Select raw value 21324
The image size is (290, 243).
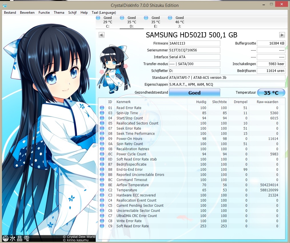pos(273,195)
